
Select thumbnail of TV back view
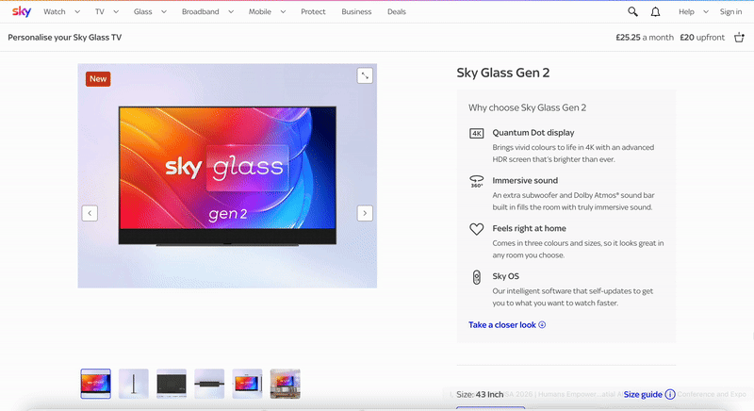tap(172, 384)
